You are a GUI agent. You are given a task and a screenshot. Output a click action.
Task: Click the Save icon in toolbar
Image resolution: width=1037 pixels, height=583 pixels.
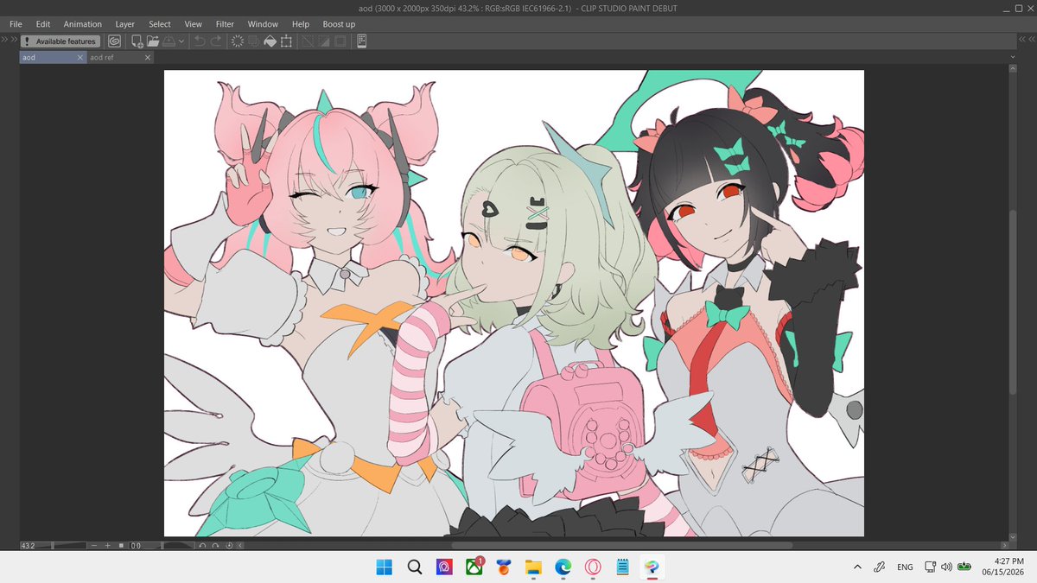coord(169,41)
